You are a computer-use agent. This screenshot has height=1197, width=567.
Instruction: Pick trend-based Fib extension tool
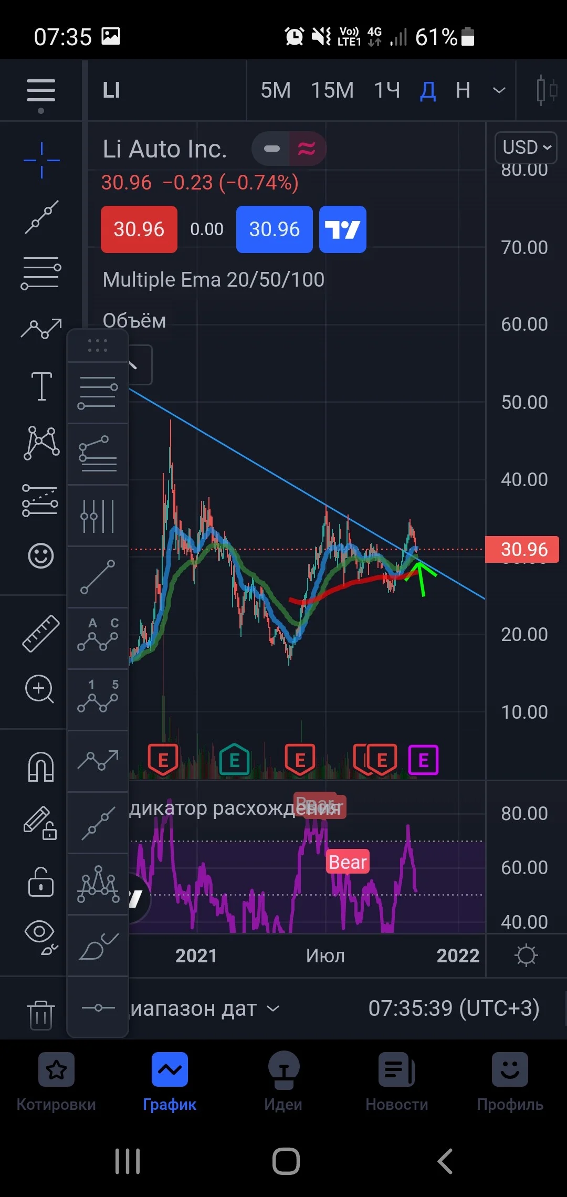point(98,454)
